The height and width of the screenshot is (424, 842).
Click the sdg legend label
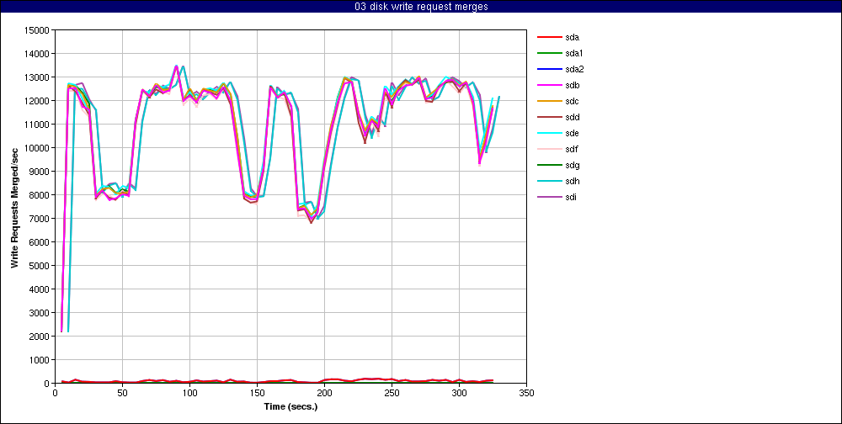coord(572,165)
